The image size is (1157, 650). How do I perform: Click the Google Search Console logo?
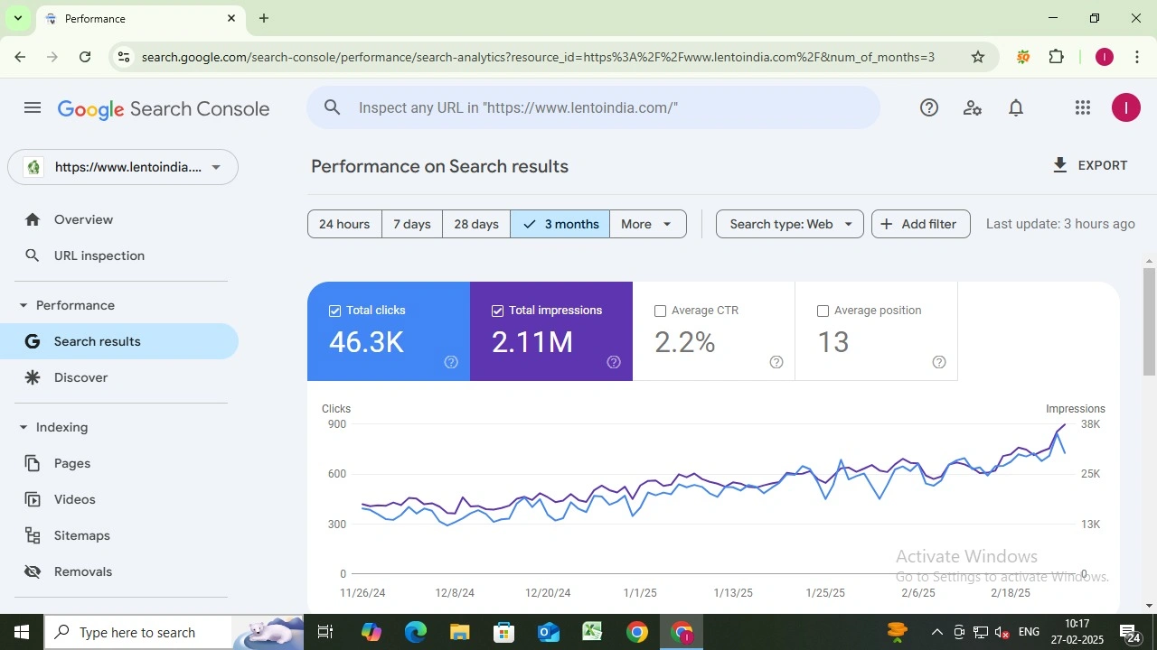[164, 109]
